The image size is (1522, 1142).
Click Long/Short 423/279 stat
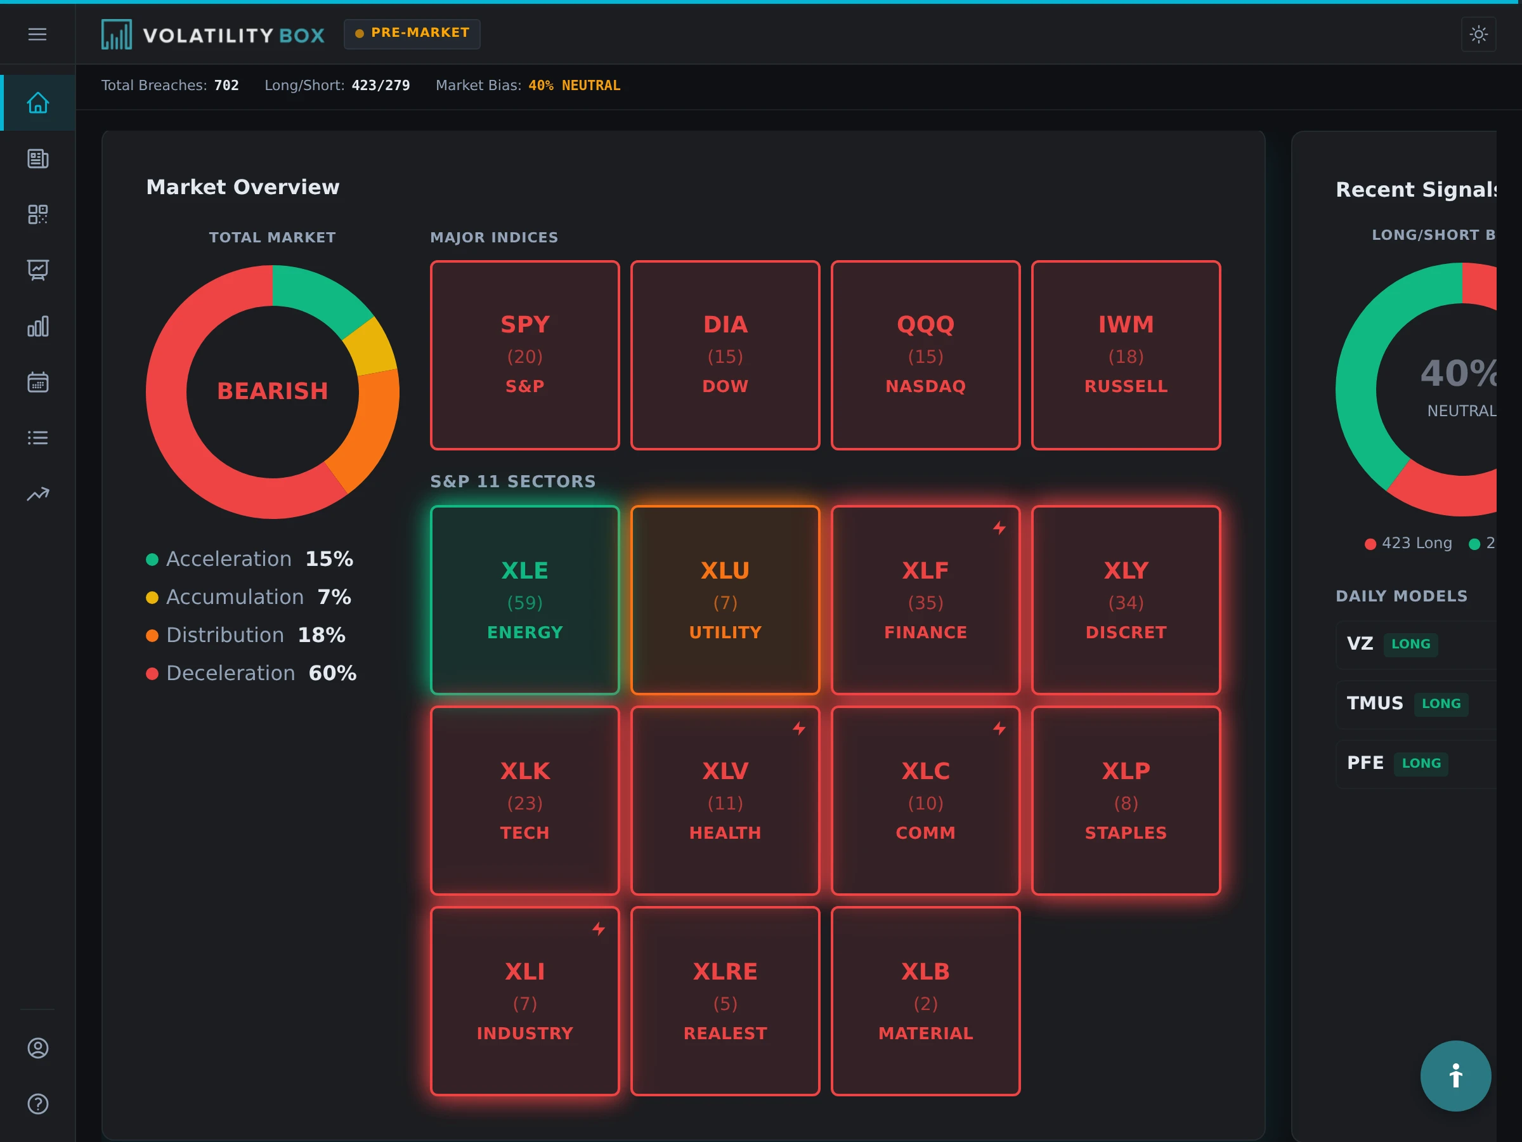(337, 86)
